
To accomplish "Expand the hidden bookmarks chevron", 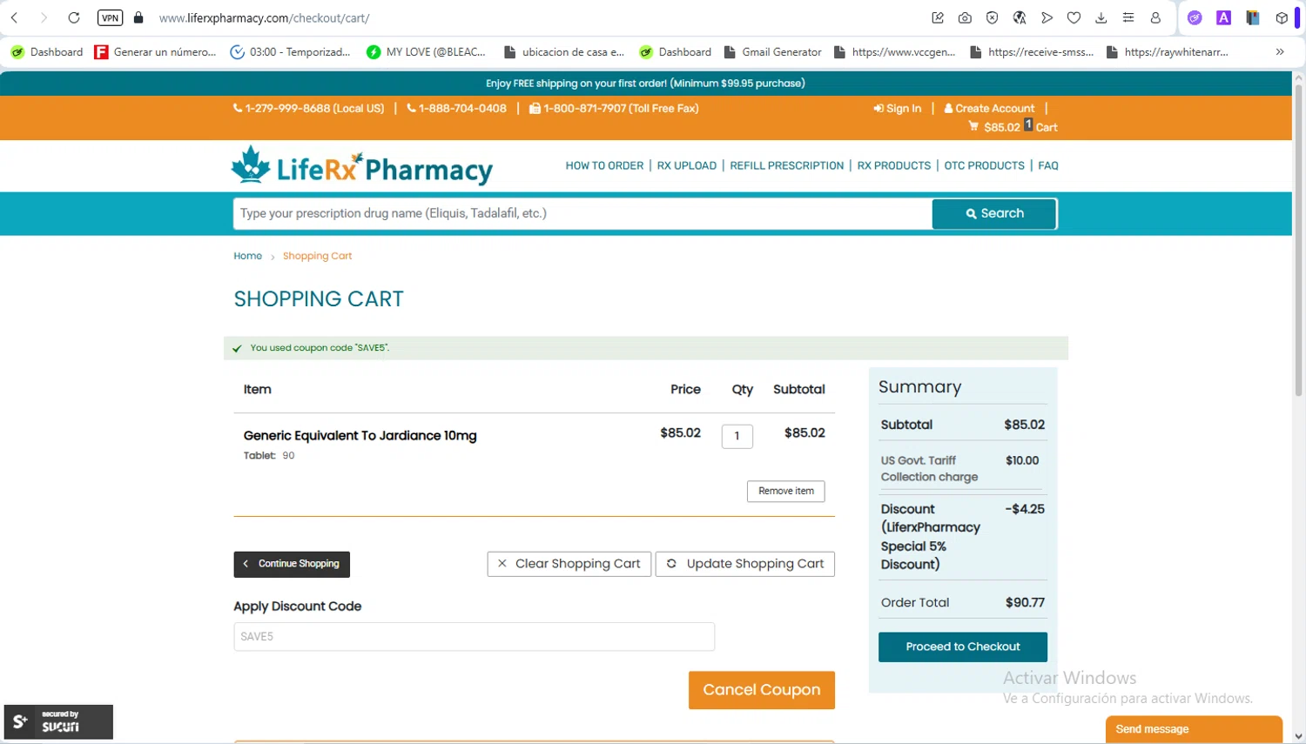I will point(1280,52).
